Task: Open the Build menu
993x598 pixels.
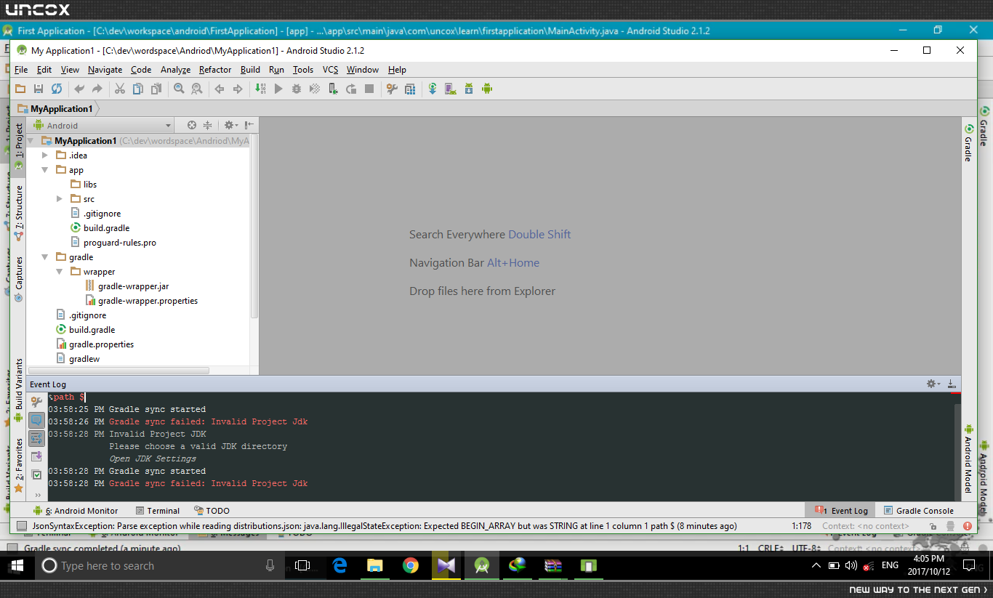Action: click(250, 70)
